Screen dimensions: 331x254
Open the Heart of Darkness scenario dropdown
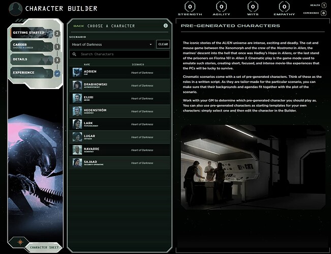112,44
